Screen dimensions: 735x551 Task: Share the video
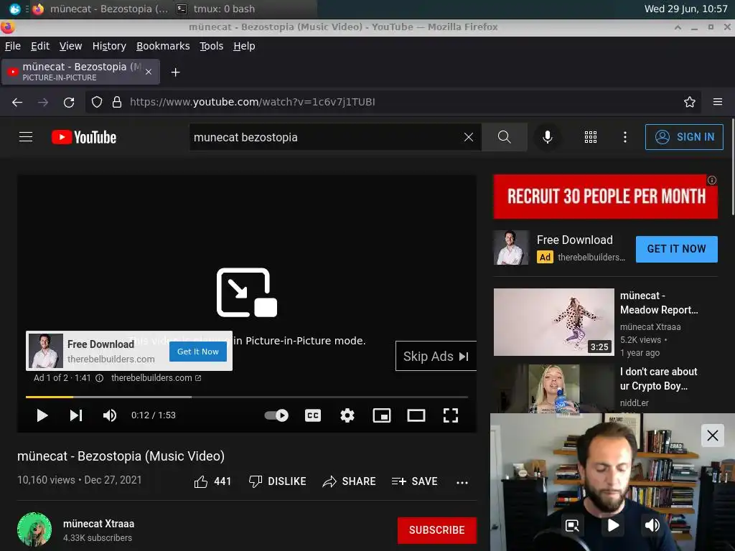click(350, 481)
